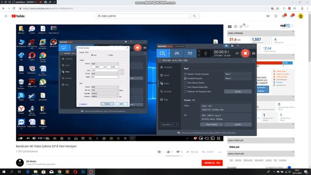Screen dimensions: 311x175
Task: Toggle YouTube autoplay switch
Action: 289,168
